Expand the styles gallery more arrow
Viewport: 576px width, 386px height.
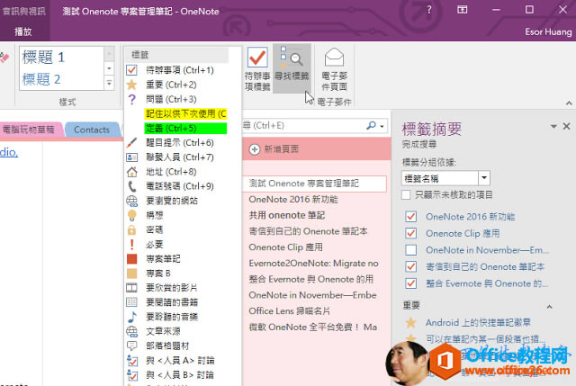coord(109,84)
